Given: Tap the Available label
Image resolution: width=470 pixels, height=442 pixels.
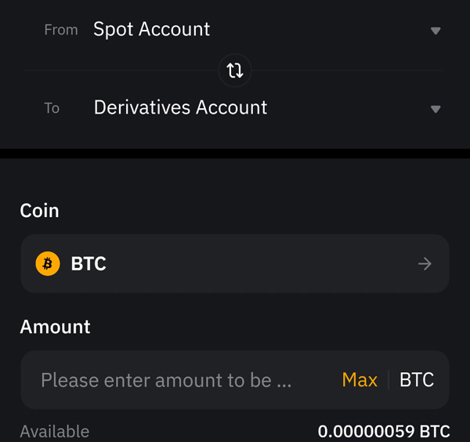Looking at the screenshot, I should point(55,432).
